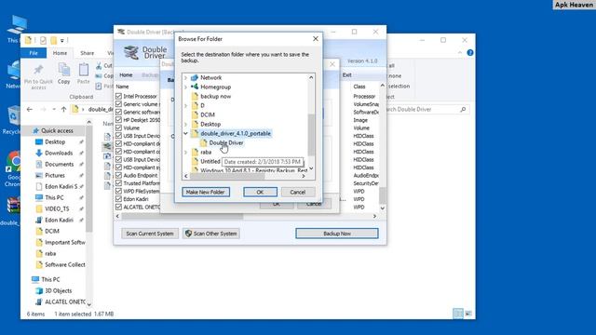Click the Homegroup icon in folder tree
Screen dimensions: 596x335
pyautogui.click(x=195, y=87)
